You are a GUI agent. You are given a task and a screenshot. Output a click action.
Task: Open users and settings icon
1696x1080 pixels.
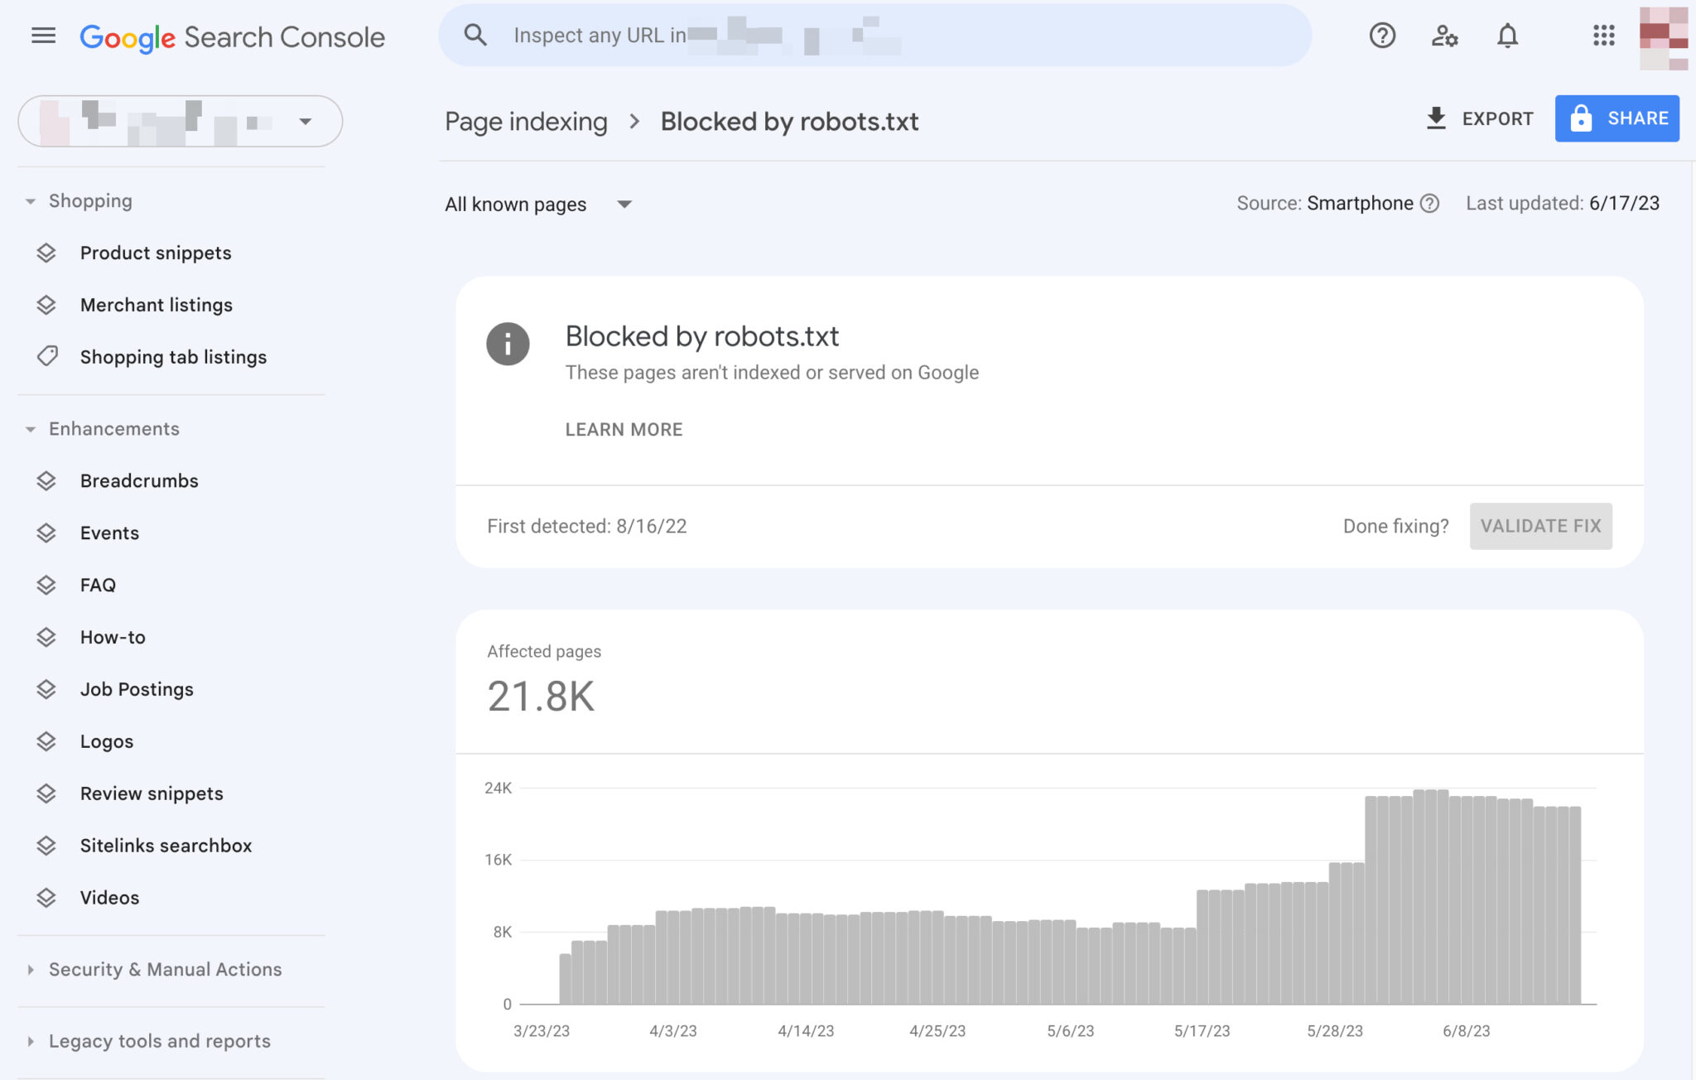pyautogui.click(x=1444, y=36)
